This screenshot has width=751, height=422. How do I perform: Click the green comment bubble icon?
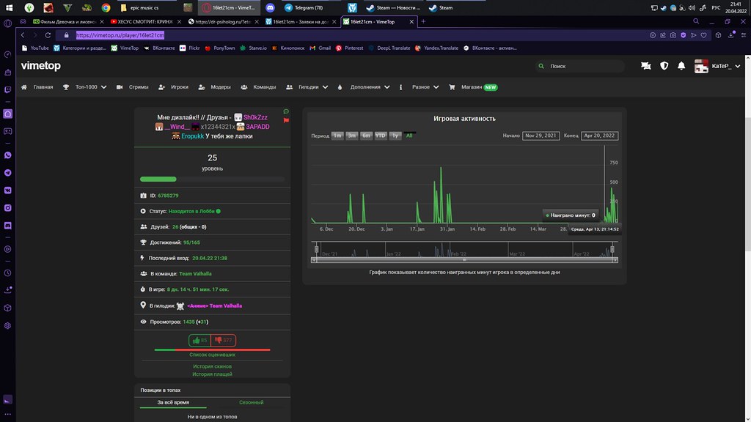(x=286, y=112)
